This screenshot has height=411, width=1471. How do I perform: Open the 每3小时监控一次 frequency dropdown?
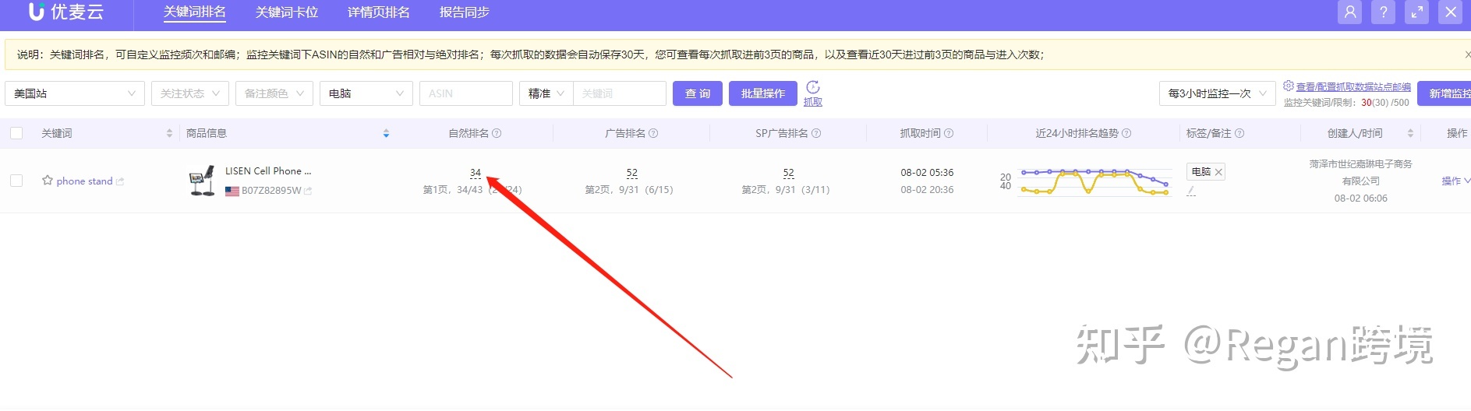pyautogui.click(x=1216, y=93)
